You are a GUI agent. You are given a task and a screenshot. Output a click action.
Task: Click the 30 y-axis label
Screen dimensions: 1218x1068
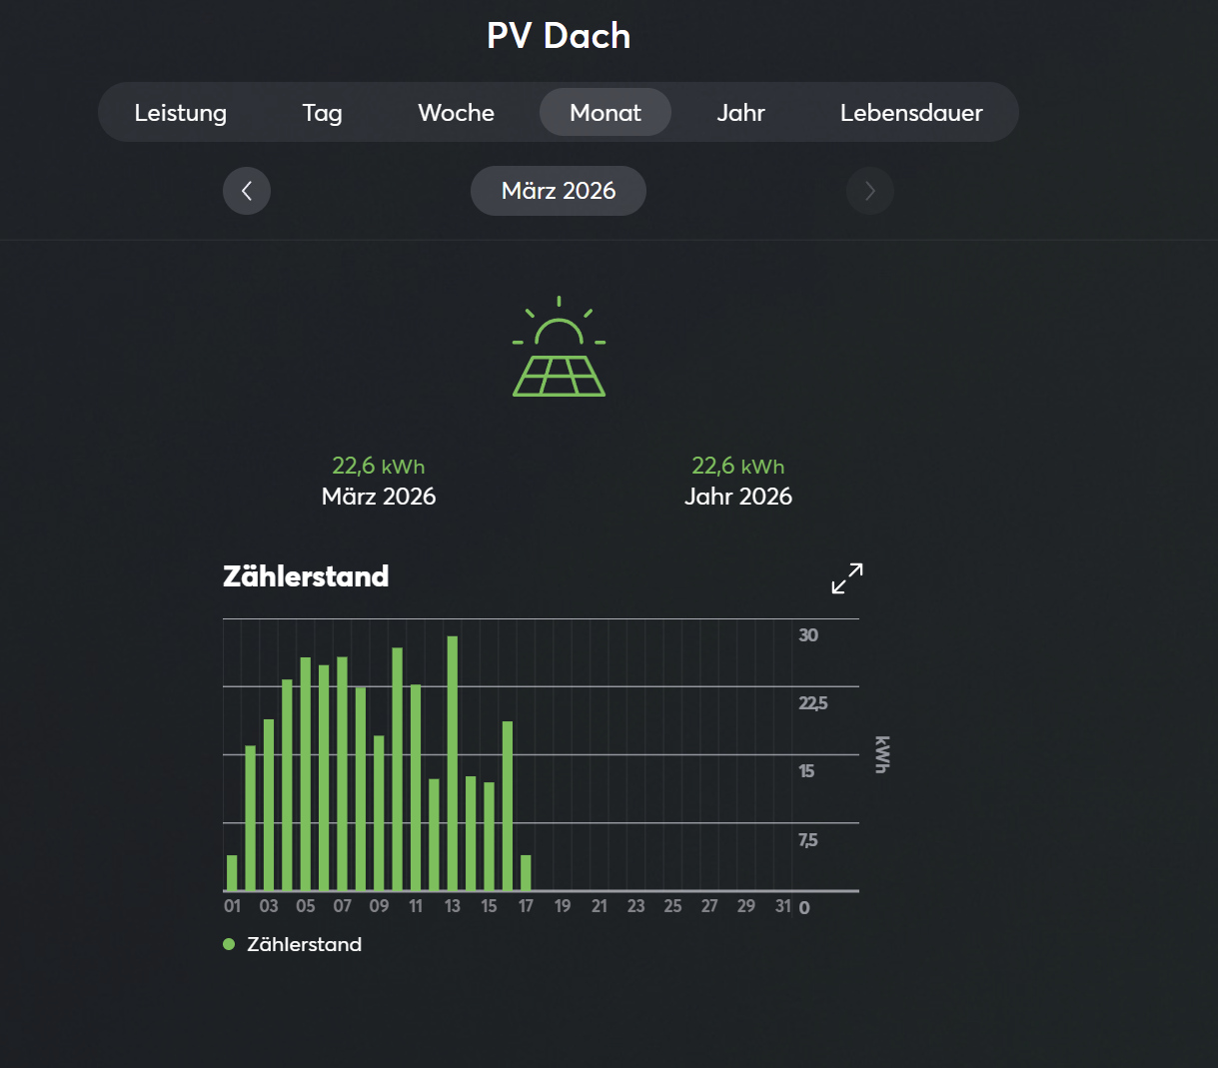coord(808,635)
